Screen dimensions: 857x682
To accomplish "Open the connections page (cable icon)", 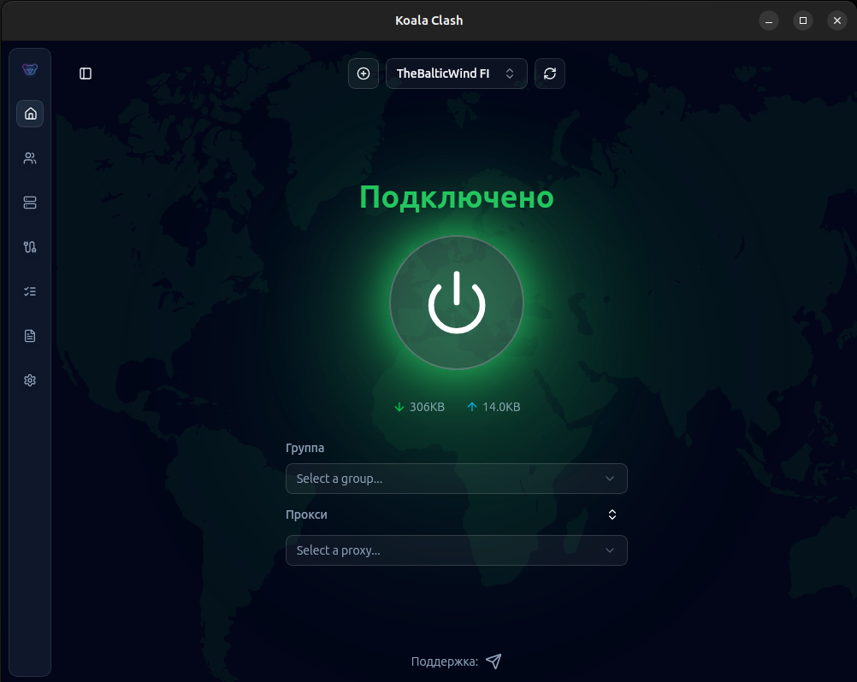I will 30,247.
